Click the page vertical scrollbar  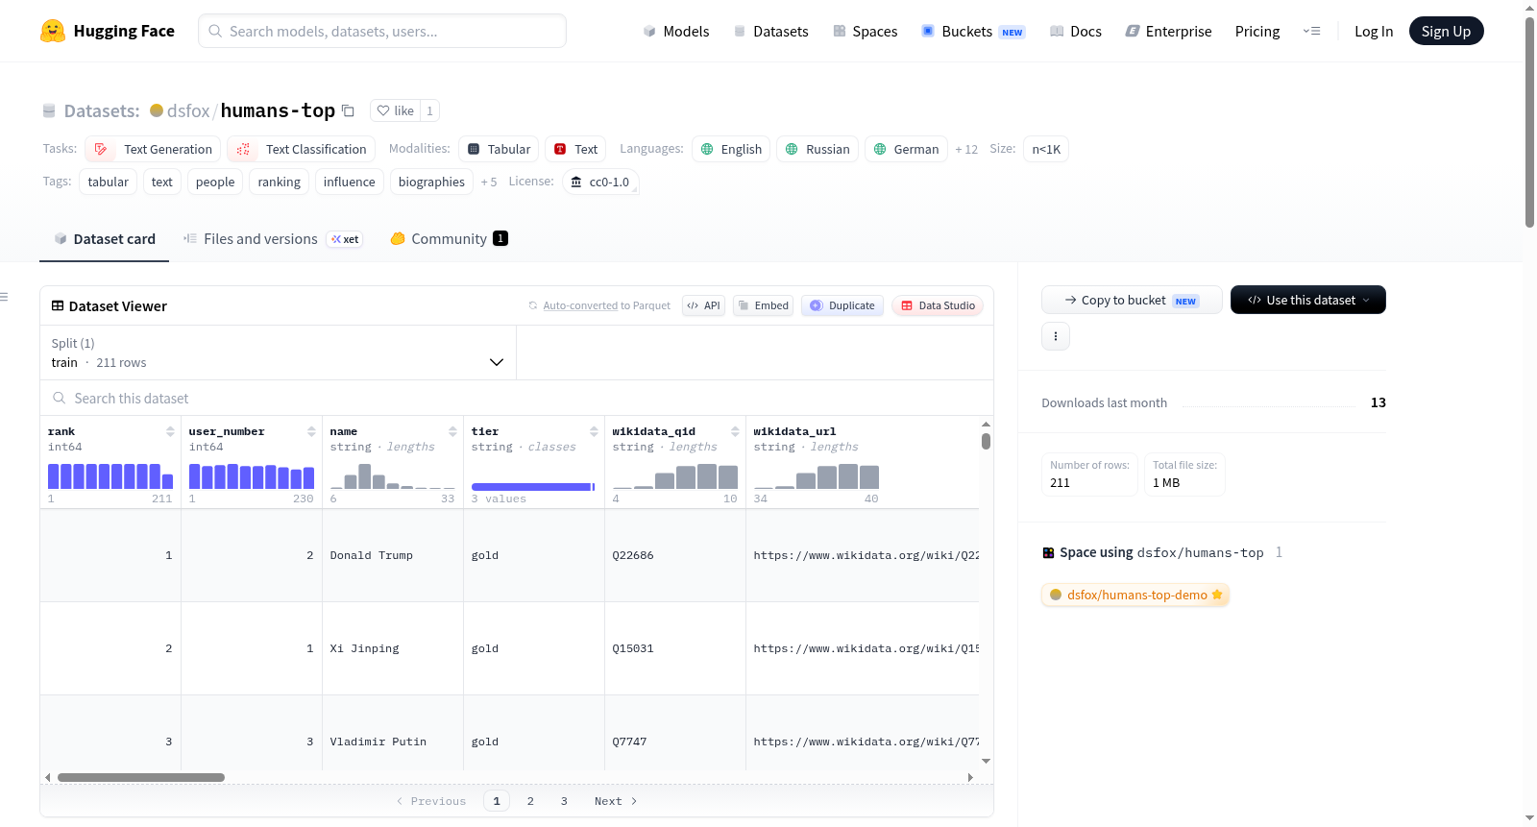point(1529,123)
